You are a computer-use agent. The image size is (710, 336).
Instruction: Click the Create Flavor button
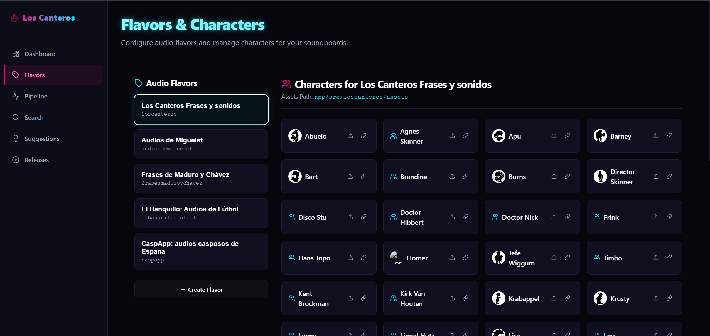201,289
